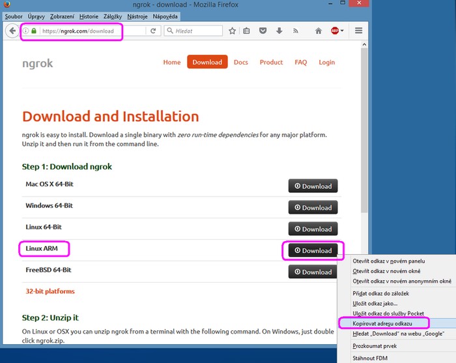
Task: Download the Mac OS X 64-Bit build
Action: point(313,186)
